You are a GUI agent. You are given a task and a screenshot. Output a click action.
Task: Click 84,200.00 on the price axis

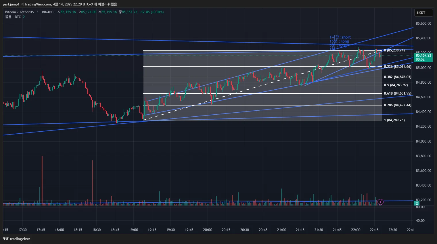pos(423,126)
